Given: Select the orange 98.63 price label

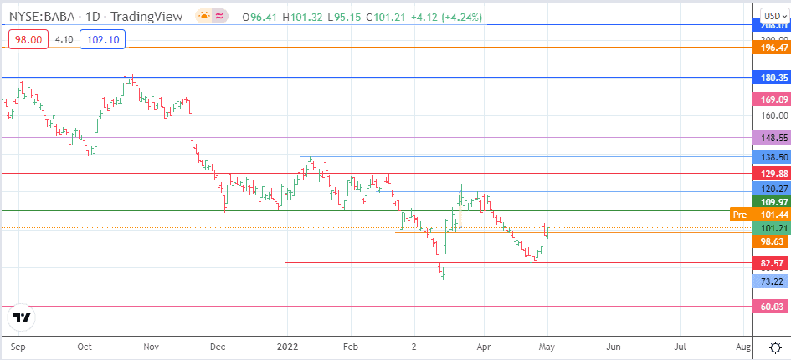Looking at the screenshot, I should point(771,241).
